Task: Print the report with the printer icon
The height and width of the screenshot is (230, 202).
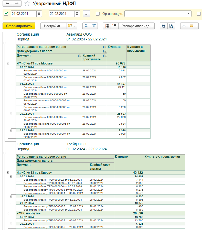Action: 164,26
